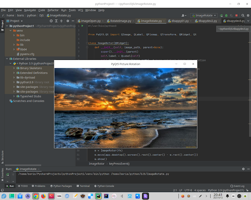The image size is (251, 200).
Task: Open the Python Packages tool window
Action: coord(60,186)
